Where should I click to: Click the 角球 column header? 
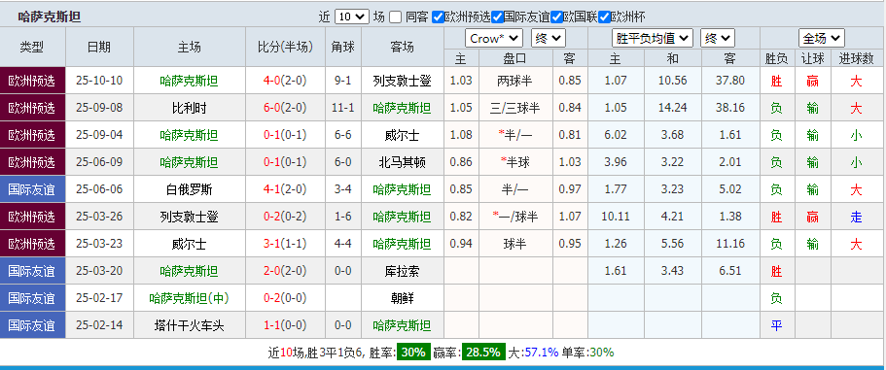(x=343, y=47)
